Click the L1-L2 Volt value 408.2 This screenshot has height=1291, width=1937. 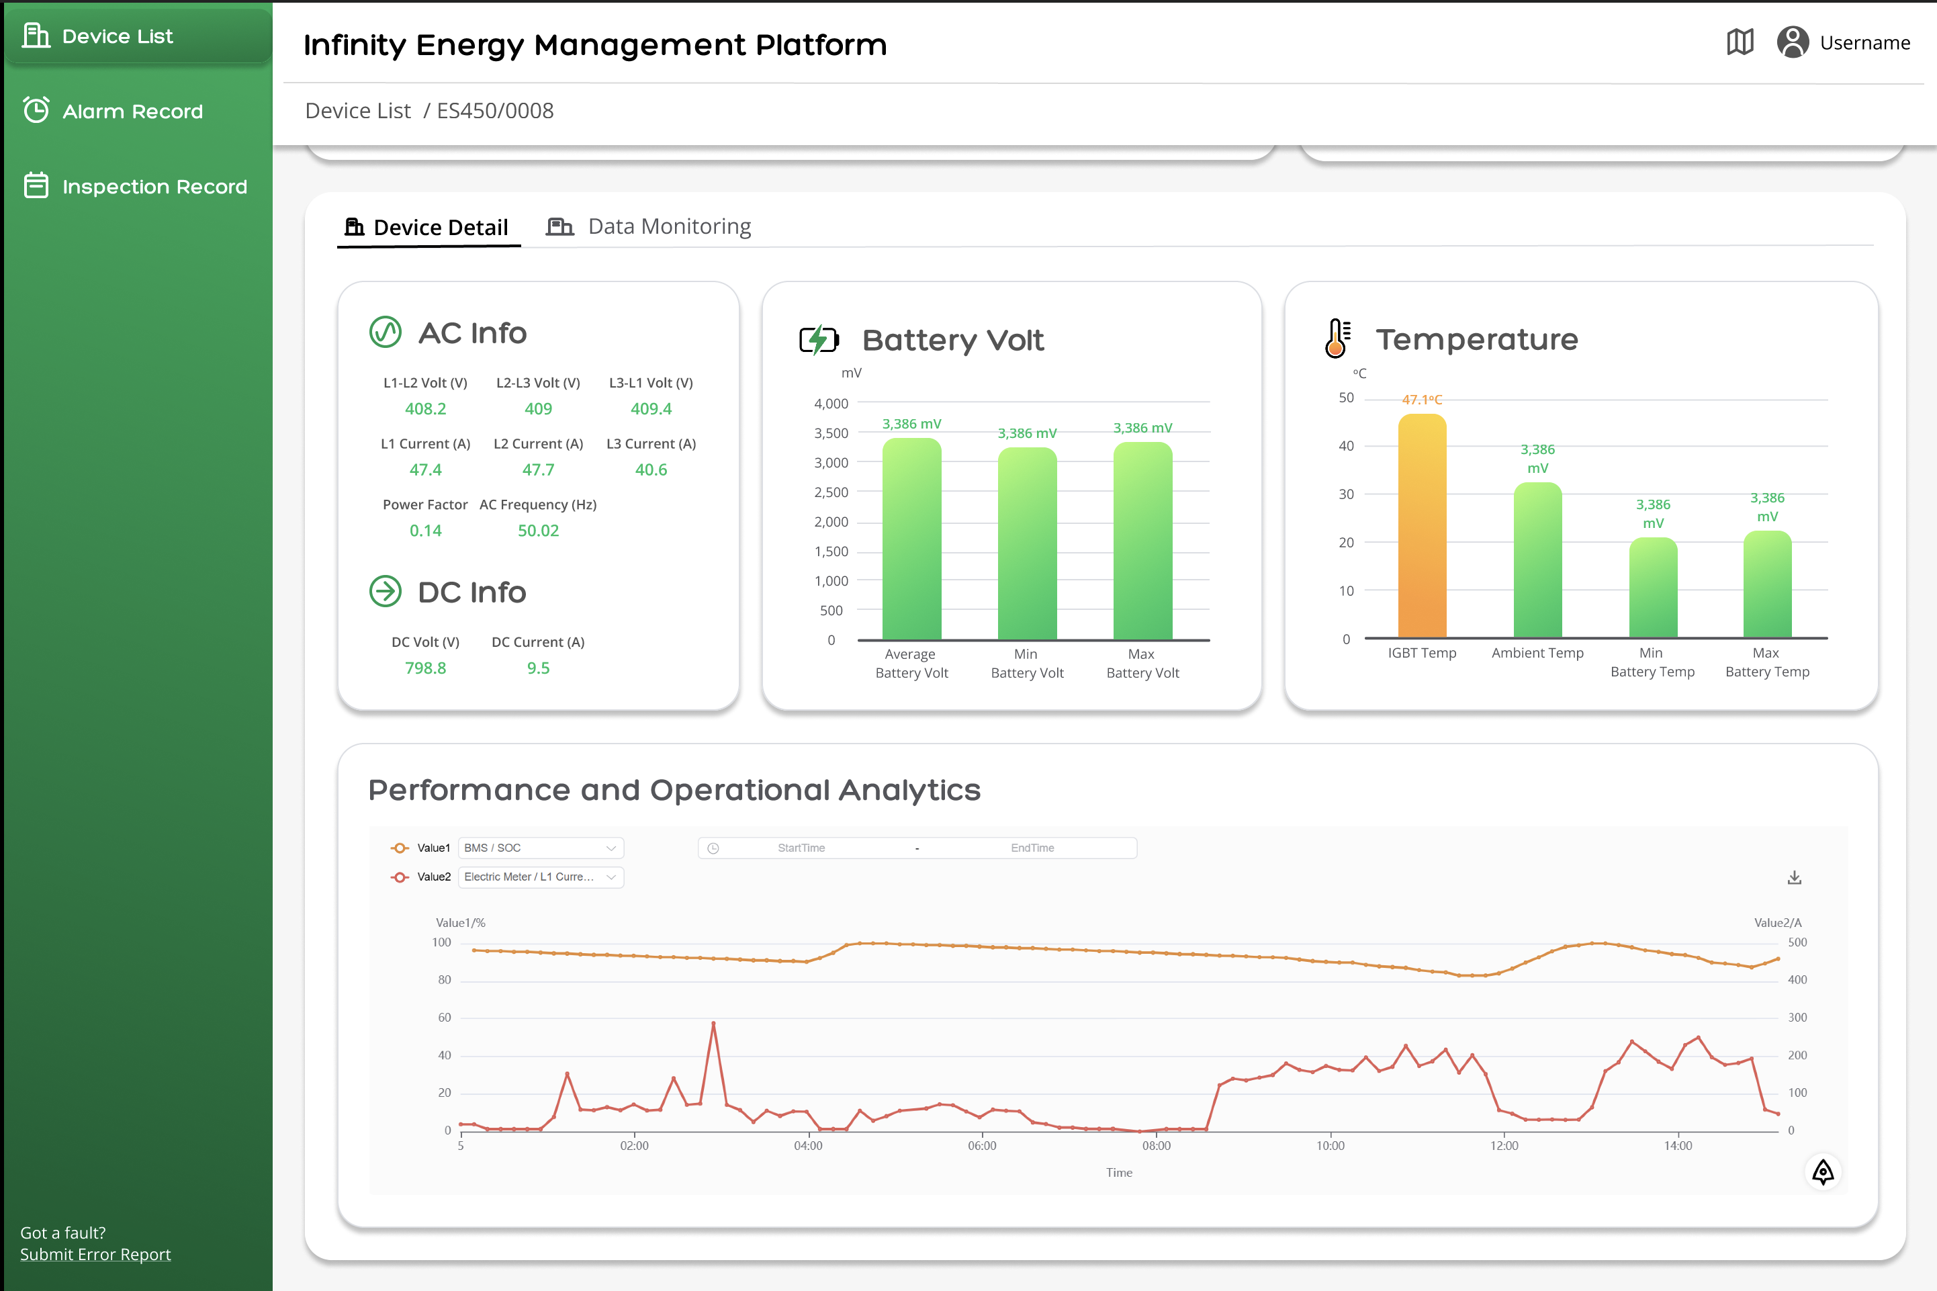pyautogui.click(x=424, y=408)
